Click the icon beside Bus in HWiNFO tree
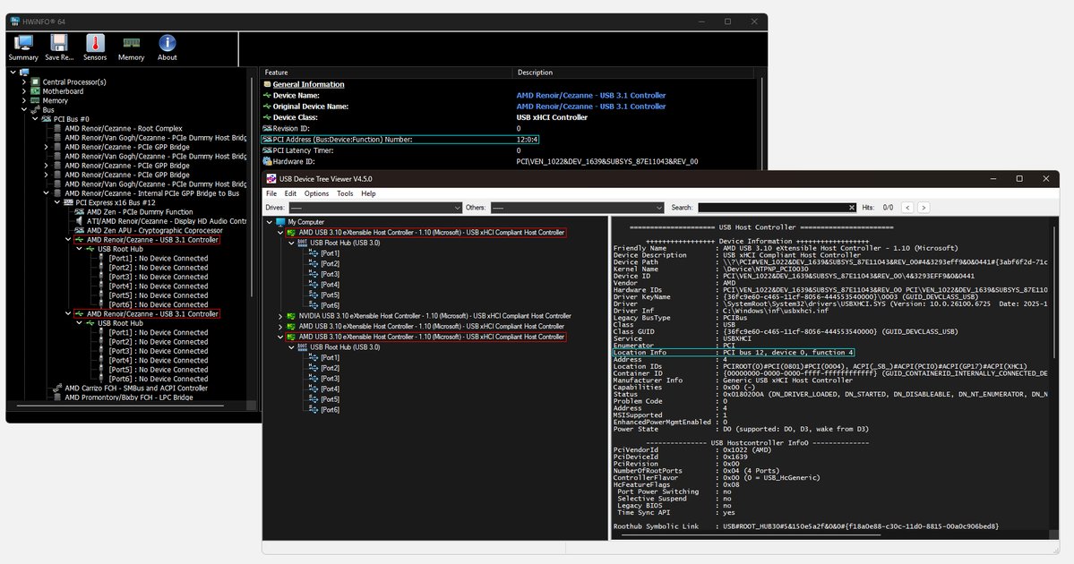This screenshot has height=564, width=1074. (x=36, y=109)
